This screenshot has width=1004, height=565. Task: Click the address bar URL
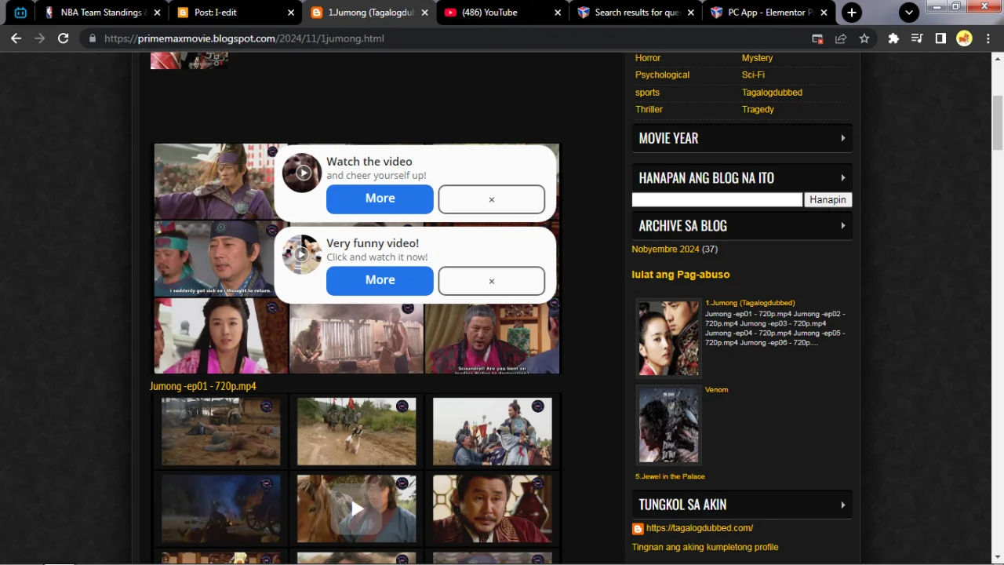[x=244, y=38]
